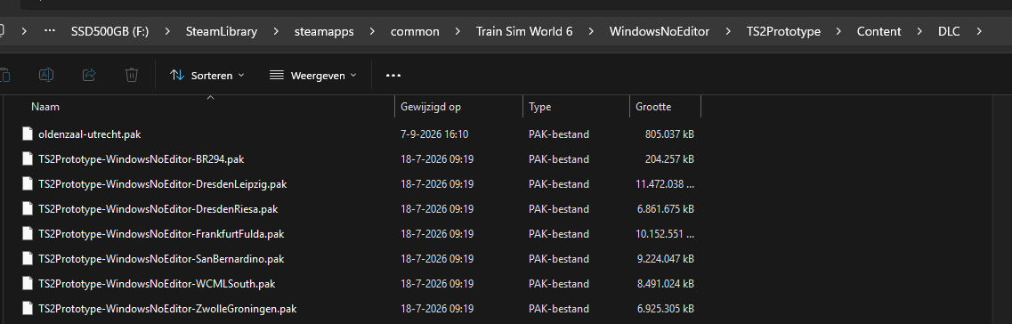This screenshot has width=1012, height=324.
Task: Click size value 6.861.675 kB
Action: [666, 209]
